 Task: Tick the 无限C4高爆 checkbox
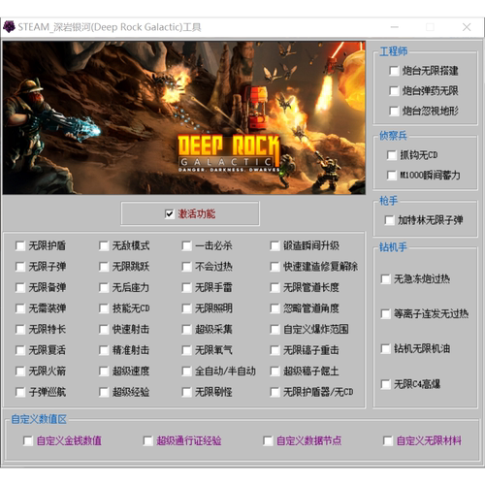tap(385, 384)
